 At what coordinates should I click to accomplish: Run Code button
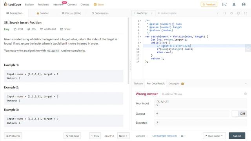point(214,136)
